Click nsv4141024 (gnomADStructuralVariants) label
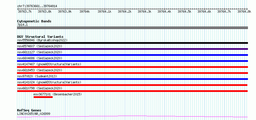The height and width of the screenshot is (120, 256). point(49,82)
